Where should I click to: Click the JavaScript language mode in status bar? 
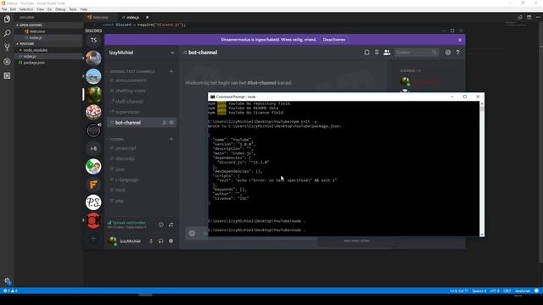[523, 291]
